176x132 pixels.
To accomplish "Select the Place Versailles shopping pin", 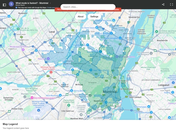I will (x=120, y=38).
